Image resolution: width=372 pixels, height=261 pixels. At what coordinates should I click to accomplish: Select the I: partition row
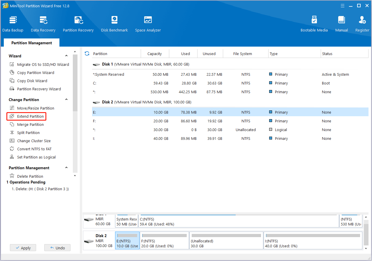(x=230, y=139)
